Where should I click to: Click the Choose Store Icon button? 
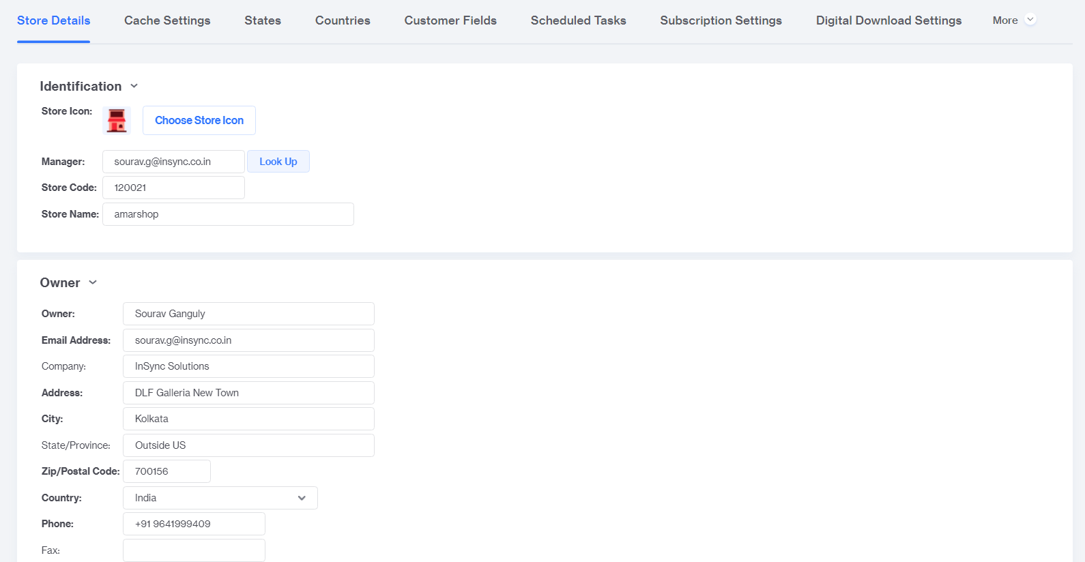(x=199, y=120)
